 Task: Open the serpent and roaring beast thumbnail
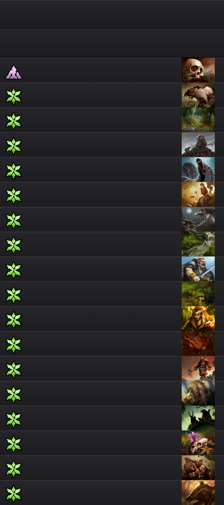198,170
